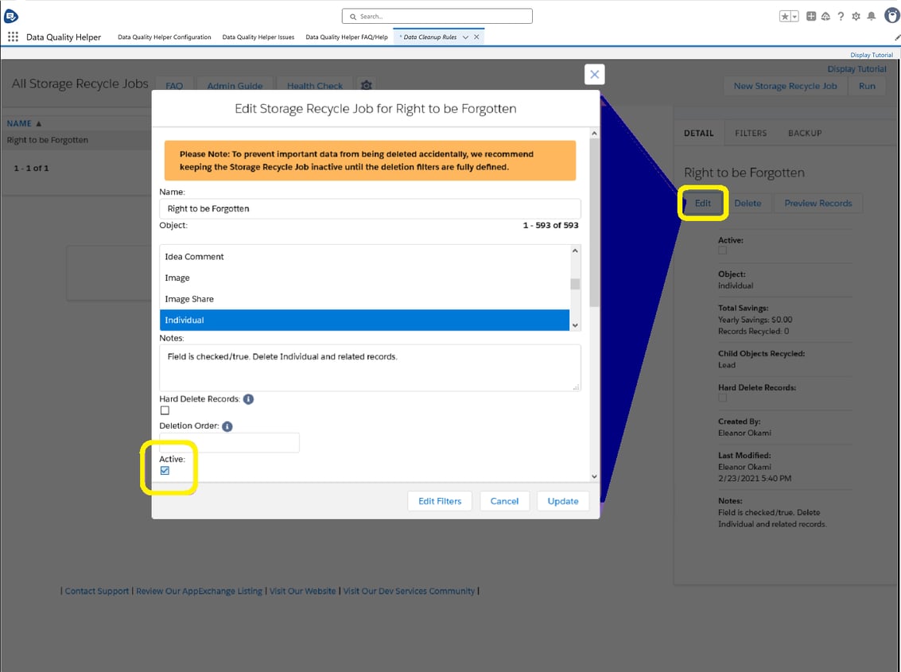Close the Data Cleanup Rules tab

click(476, 37)
